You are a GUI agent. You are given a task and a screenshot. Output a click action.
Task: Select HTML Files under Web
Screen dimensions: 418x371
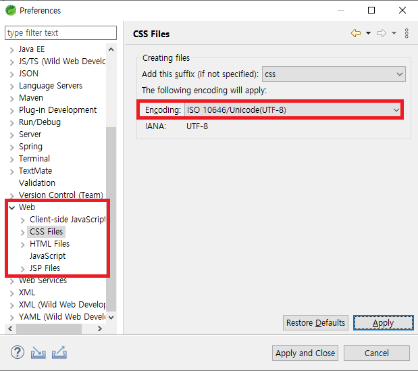[x=49, y=243]
